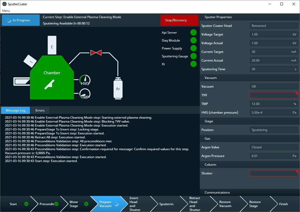The width and height of the screenshot is (300, 212).
Task: Select the E detector block above chamber
Action: (x=52, y=46)
